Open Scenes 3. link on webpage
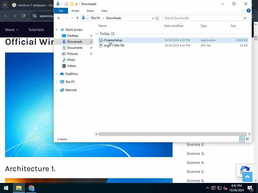 [x=196, y=154]
